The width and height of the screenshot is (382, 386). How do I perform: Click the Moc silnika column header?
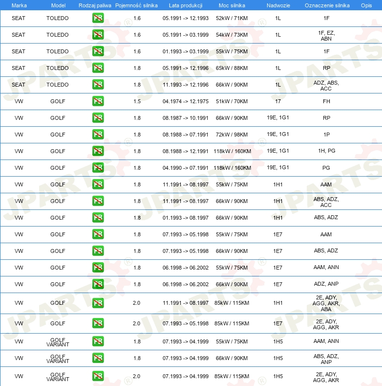[x=232, y=5]
